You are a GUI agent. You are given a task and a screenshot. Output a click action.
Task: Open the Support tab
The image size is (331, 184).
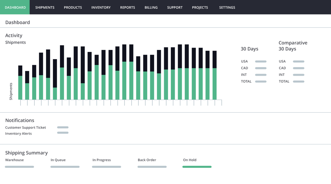(x=175, y=7)
